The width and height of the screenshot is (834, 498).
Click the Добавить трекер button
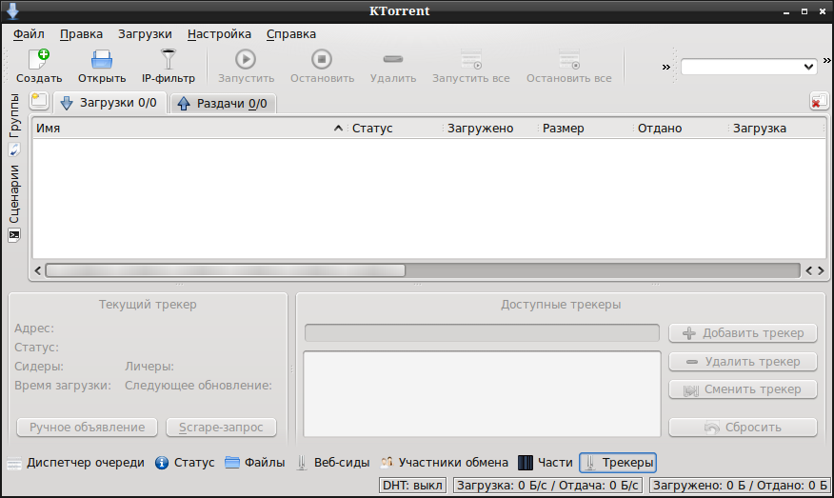pyautogui.click(x=743, y=333)
